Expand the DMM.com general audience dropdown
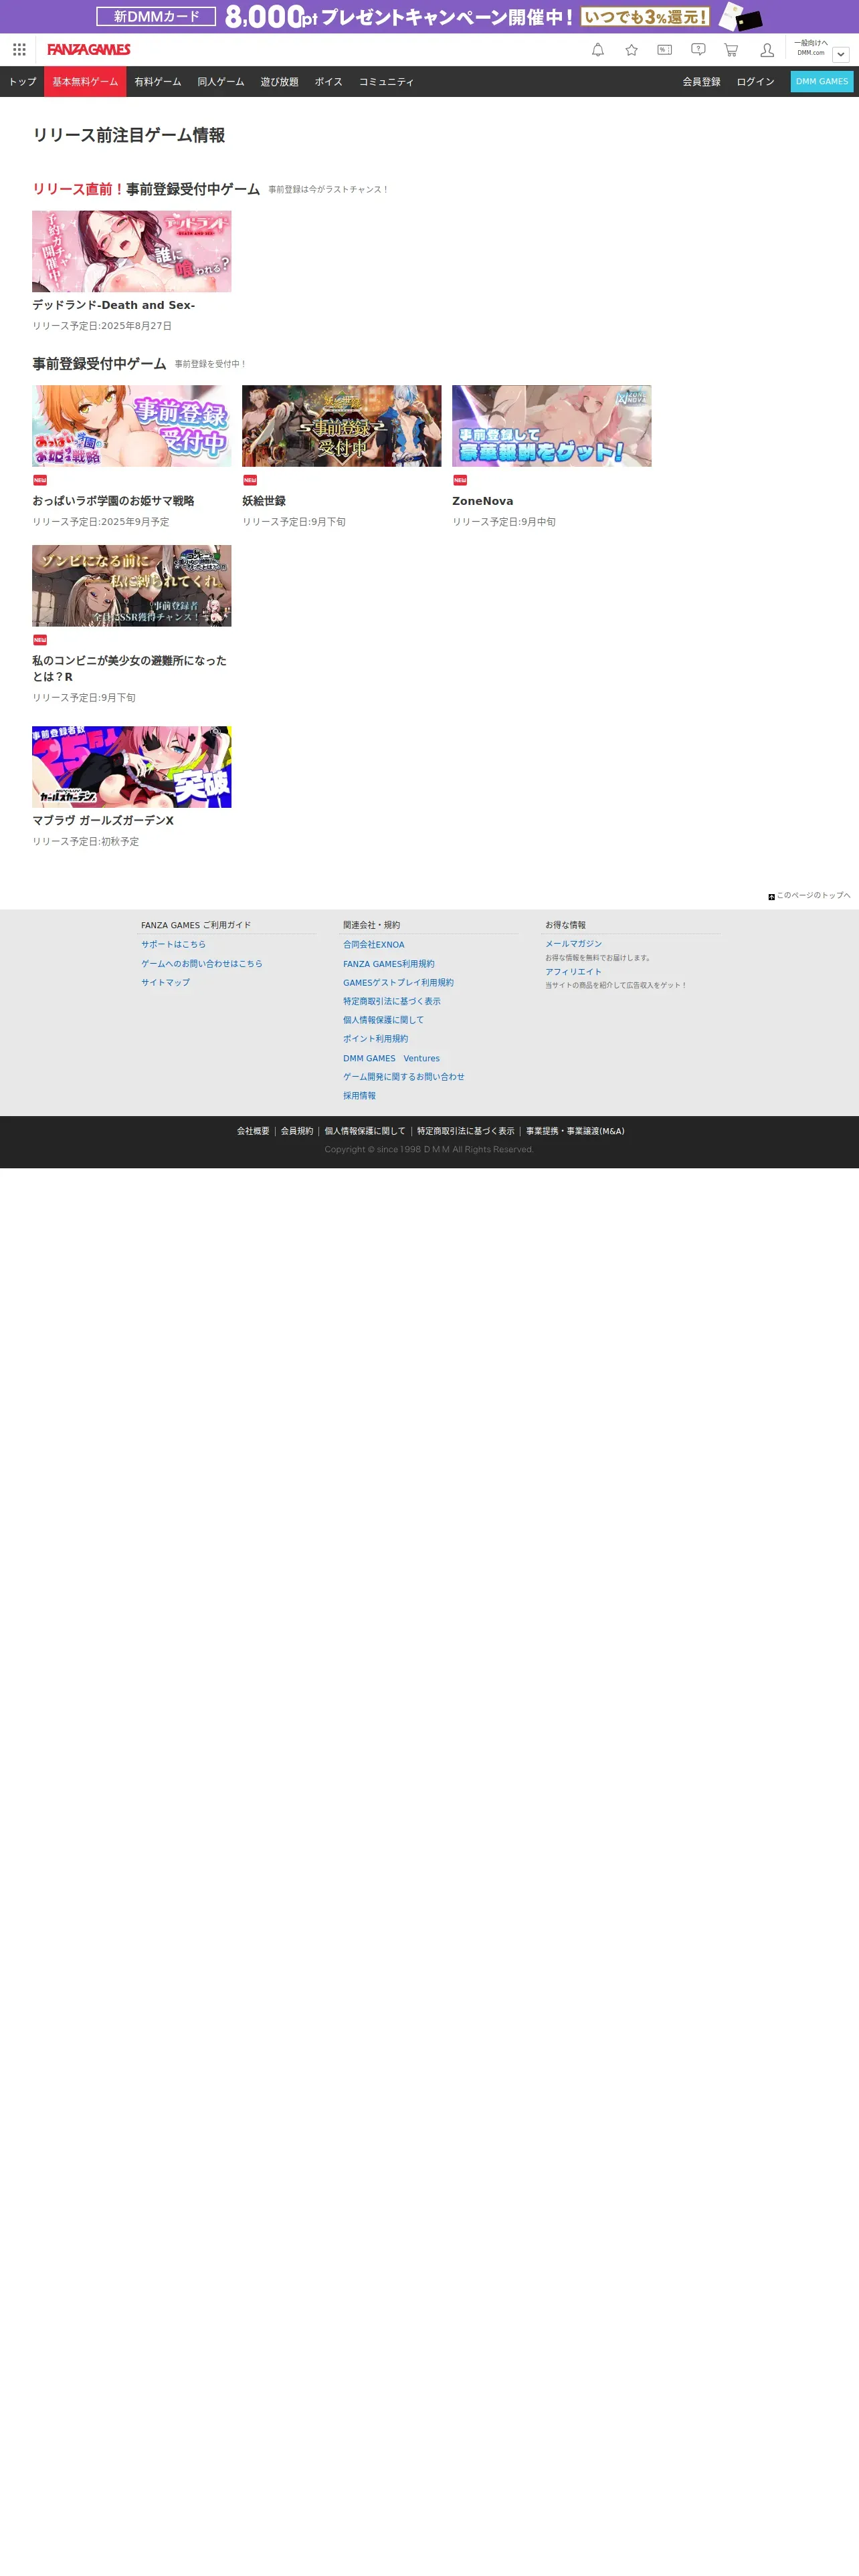Image resolution: width=859 pixels, height=2576 pixels. (x=841, y=54)
